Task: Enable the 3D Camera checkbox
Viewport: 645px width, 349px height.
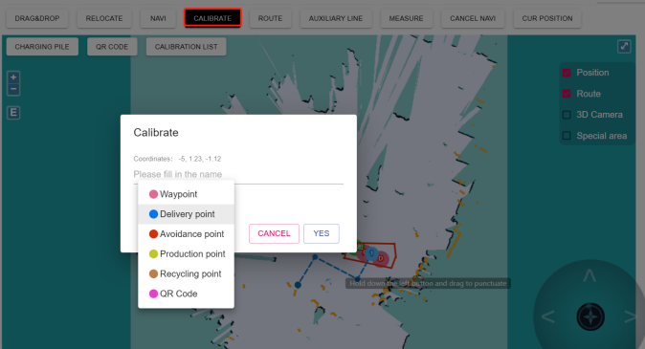Action: tap(567, 115)
